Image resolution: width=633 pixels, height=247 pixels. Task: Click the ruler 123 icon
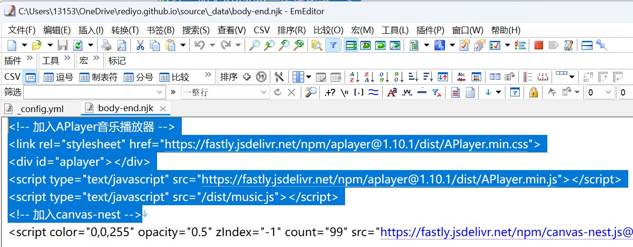[543, 77]
